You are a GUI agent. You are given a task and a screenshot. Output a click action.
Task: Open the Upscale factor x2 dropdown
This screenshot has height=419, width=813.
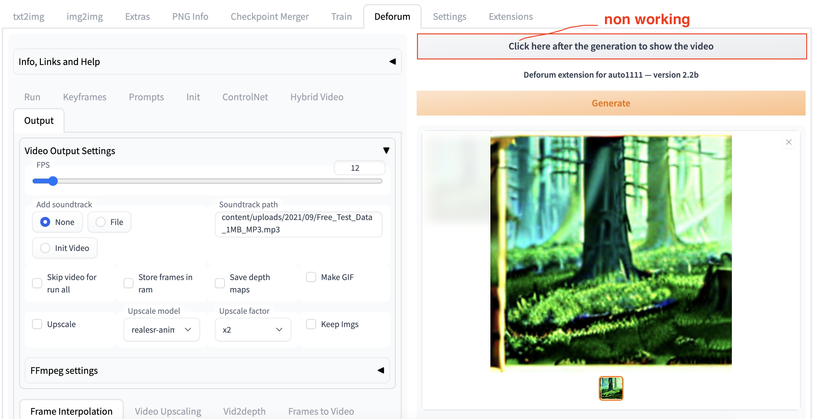(253, 329)
